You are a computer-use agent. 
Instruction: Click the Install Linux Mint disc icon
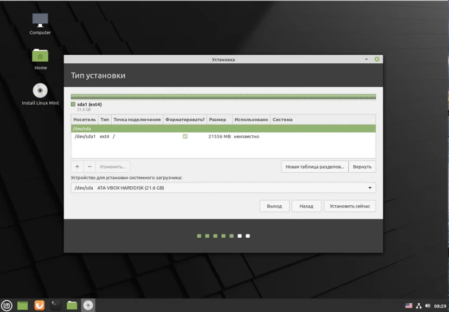pos(40,94)
